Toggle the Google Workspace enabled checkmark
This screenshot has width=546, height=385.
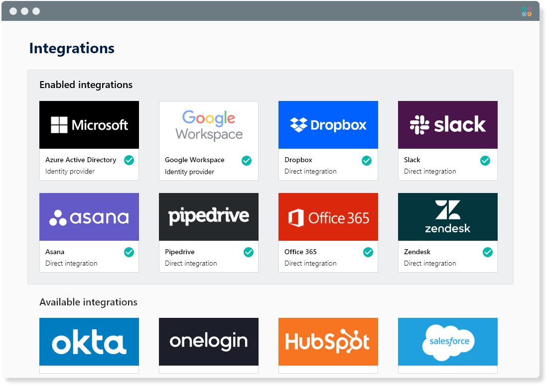(247, 160)
